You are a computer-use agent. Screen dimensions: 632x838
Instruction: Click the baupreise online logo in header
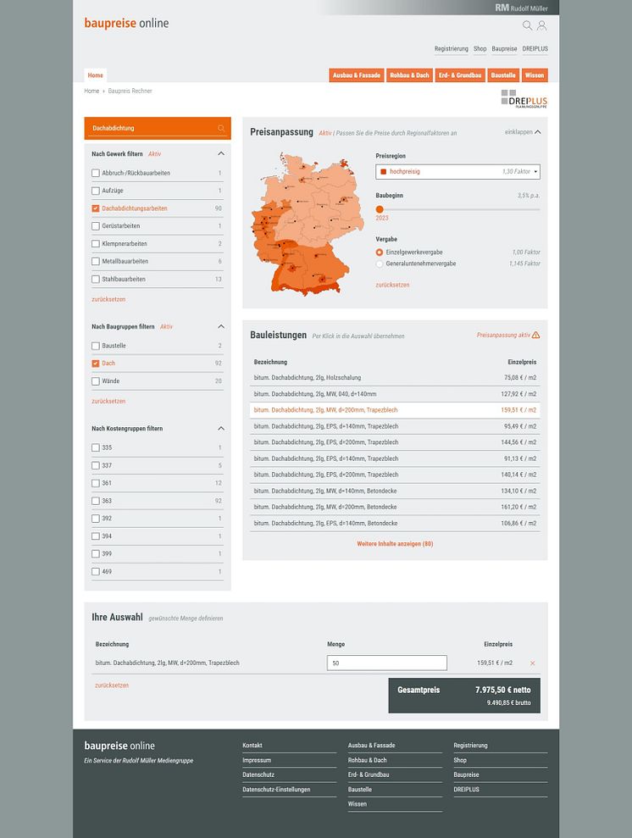(126, 23)
